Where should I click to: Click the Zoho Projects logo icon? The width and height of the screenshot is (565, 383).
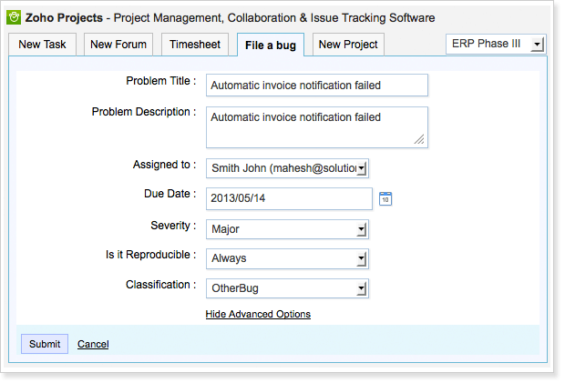pyautogui.click(x=14, y=17)
